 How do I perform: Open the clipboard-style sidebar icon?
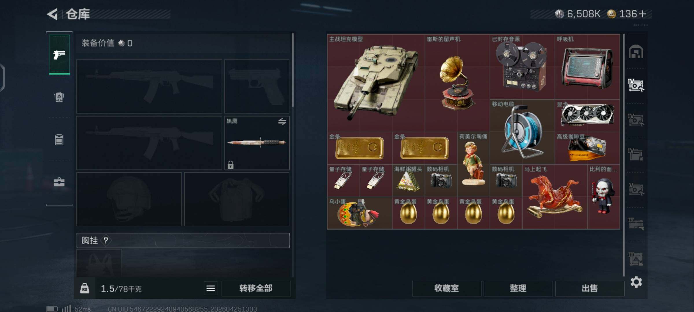point(59,140)
